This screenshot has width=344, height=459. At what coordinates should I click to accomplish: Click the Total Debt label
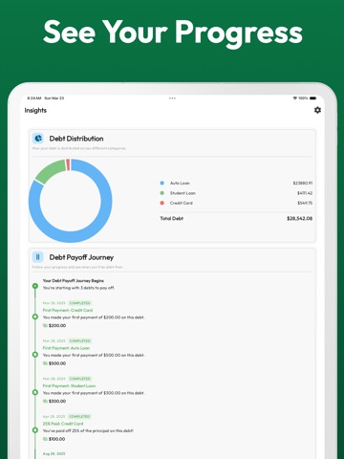(171, 218)
